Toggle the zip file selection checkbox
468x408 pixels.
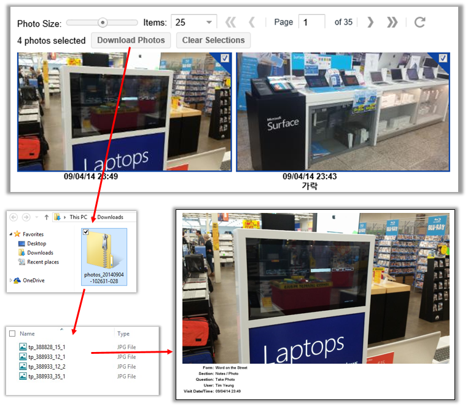tap(85, 232)
